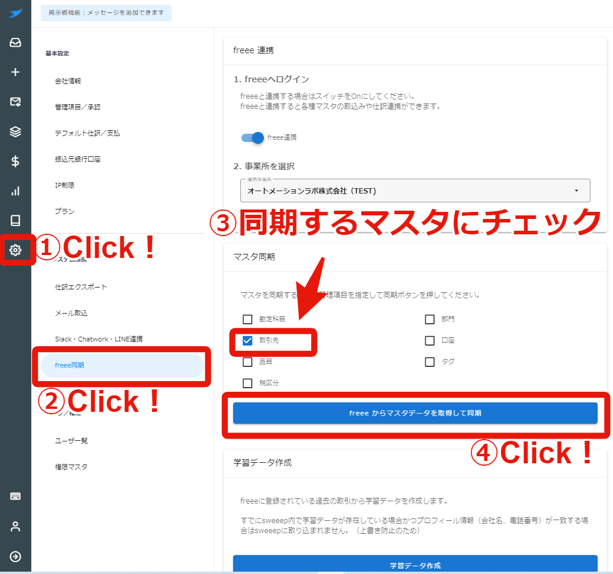Image resolution: width=613 pixels, height=574 pixels.
Task: Select freee同期 menu item
Action: pos(122,365)
